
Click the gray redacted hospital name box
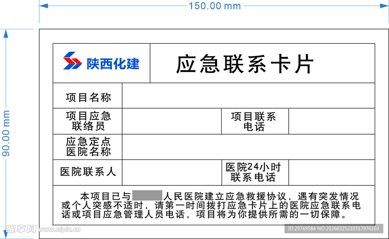click(147, 195)
